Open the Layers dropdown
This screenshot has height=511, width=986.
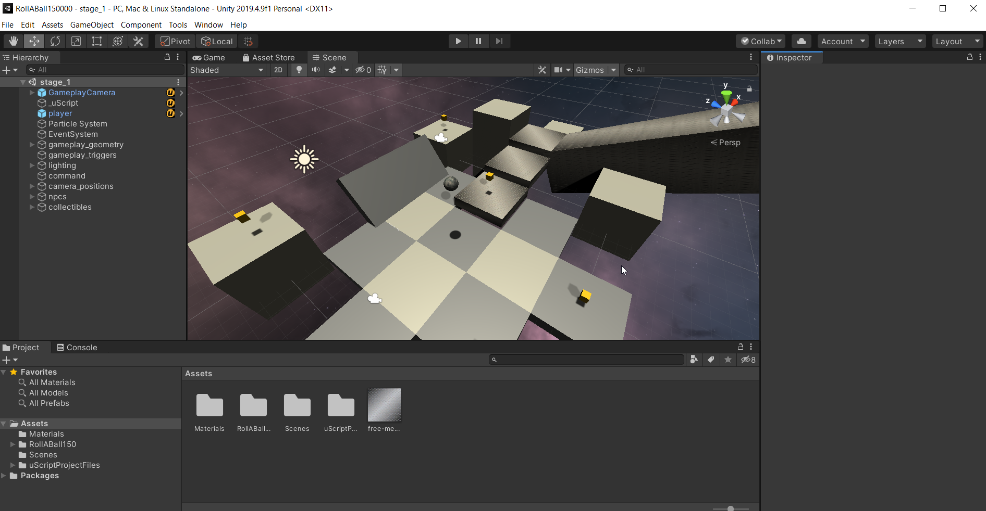[x=900, y=41]
